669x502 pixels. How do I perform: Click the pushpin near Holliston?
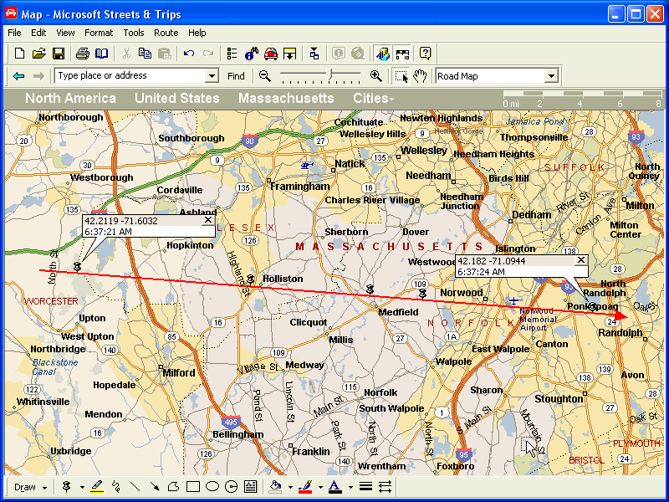tap(250, 279)
